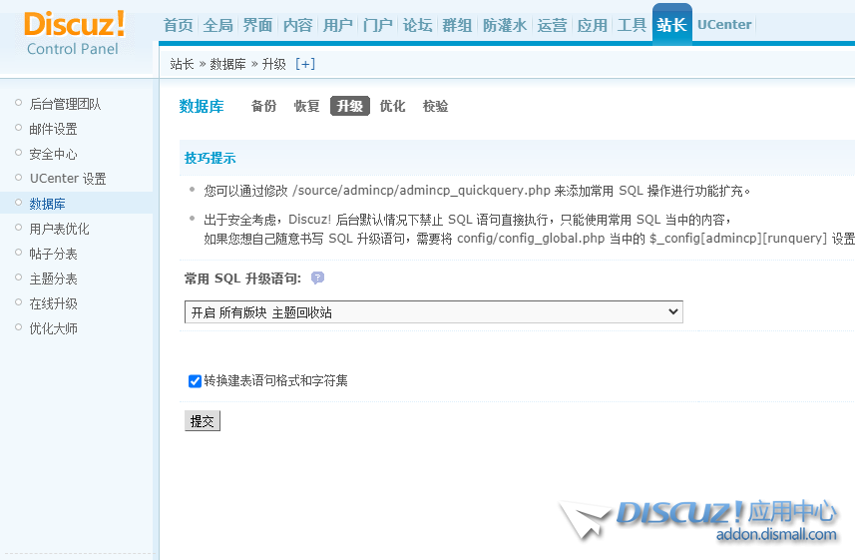Open the 运营 top menu
Screen dimensions: 855x560
[x=552, y=25]
